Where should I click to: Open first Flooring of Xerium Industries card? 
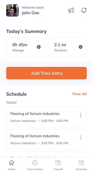click(x=47, y=117)
